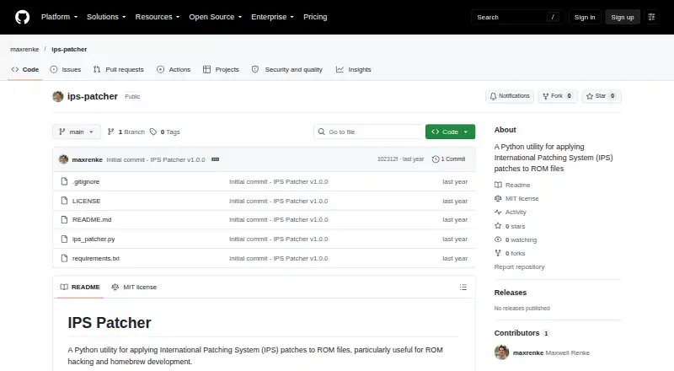Image resolution: width=674 pixels, height=371 pixels.
Task: Click the file icon next to .gitignore
Action: pyautogui.click(x=64, y=181)
